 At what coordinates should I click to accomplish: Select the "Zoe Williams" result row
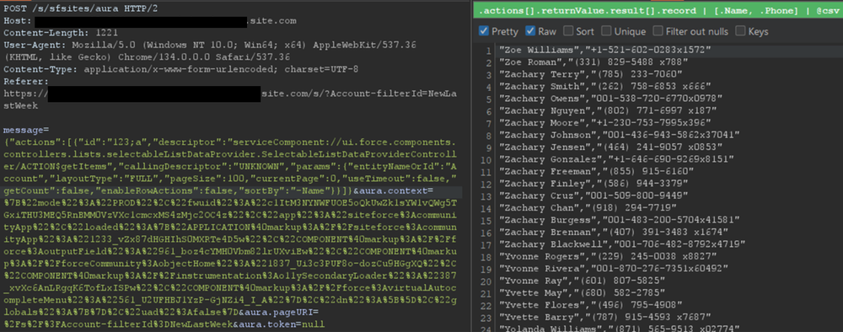point(605,50)
